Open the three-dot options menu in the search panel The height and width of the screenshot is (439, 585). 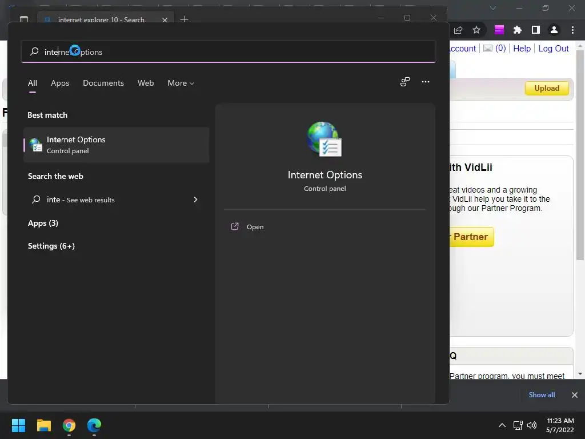click(425, 82)
